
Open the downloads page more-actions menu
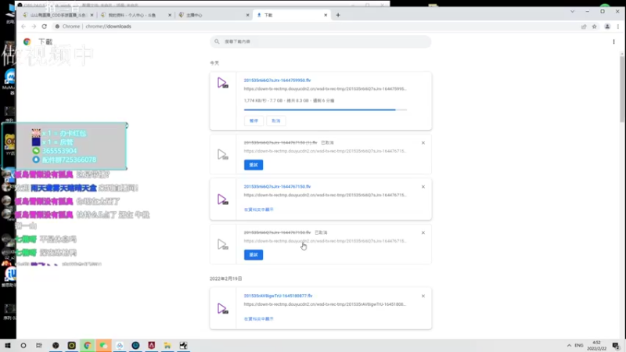tap(613, 41)
